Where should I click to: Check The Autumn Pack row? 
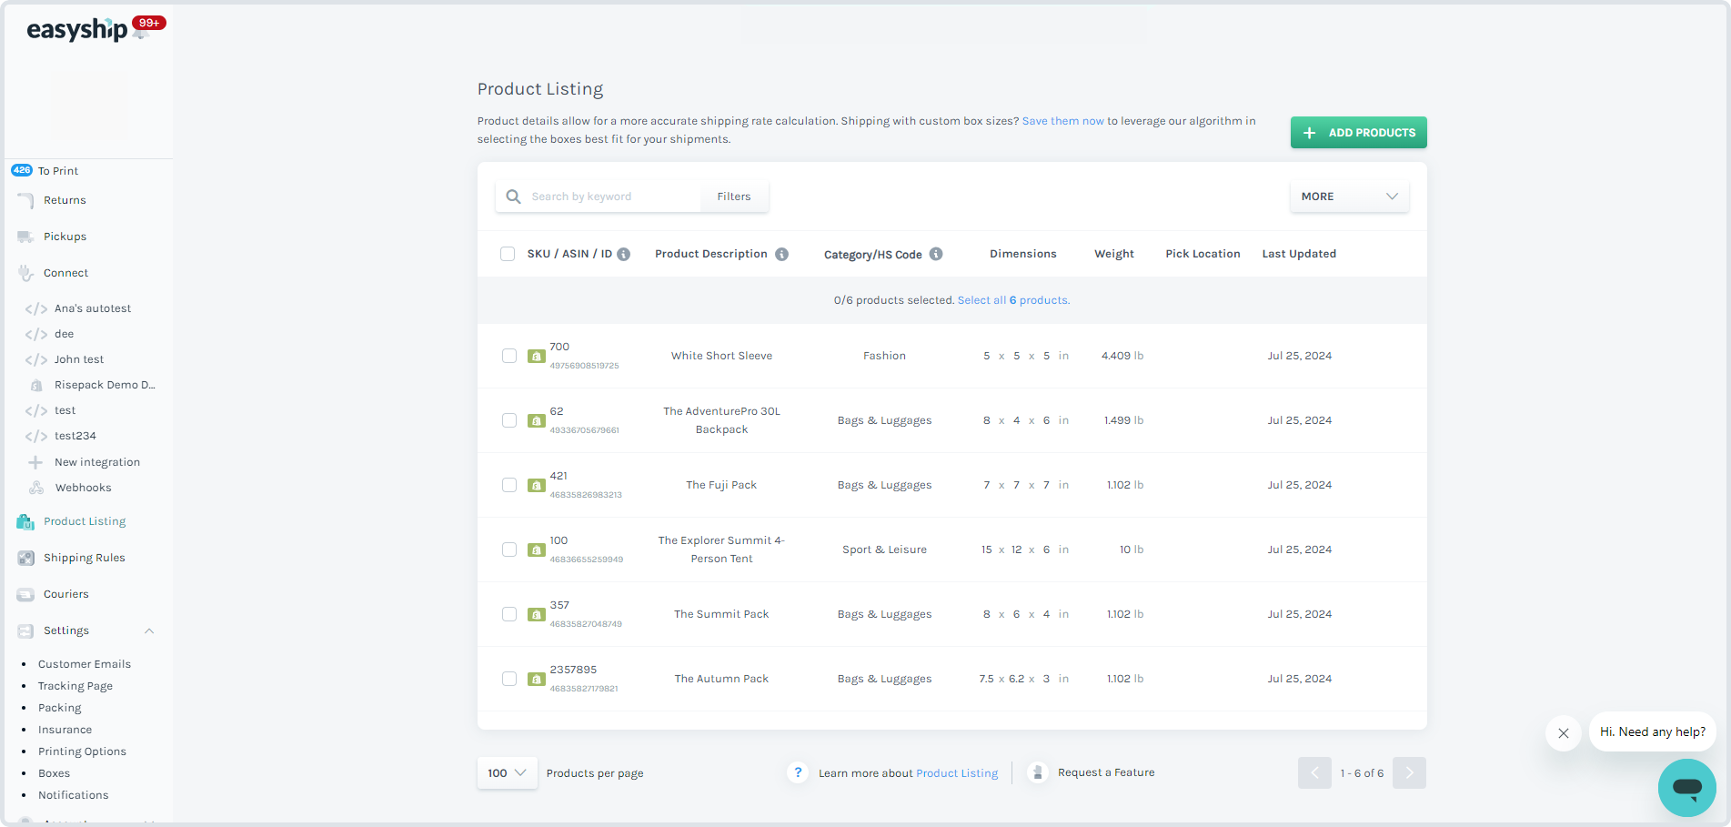coord(509,679)
